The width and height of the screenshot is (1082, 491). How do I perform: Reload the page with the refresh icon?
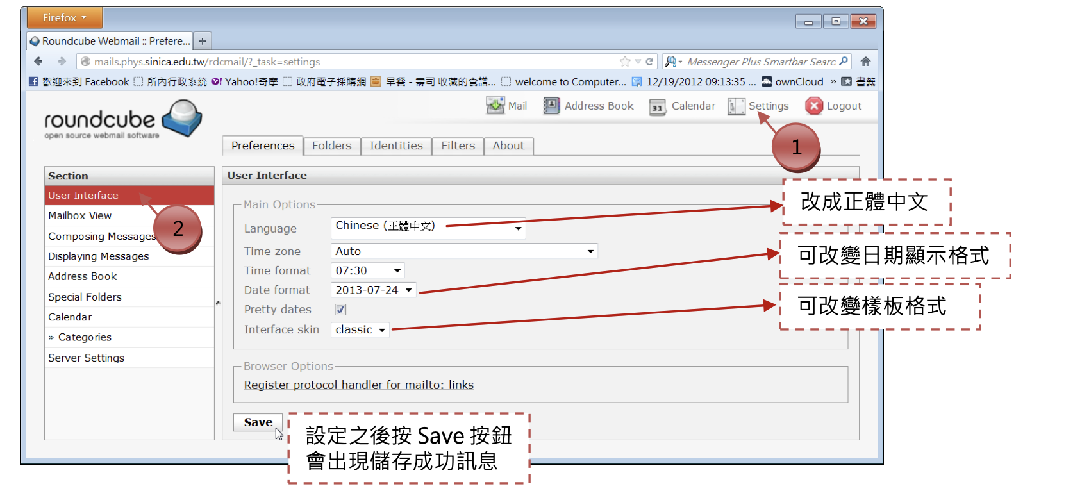pyautogui.click(x=649, y=62)
